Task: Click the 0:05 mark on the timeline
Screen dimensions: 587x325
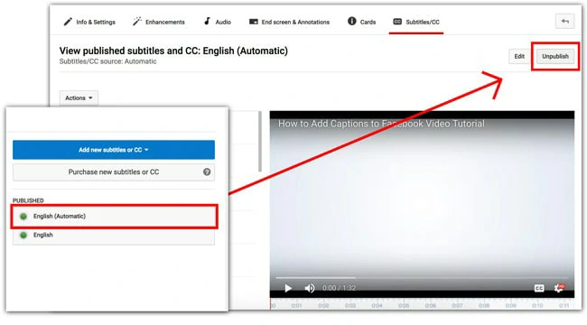Action: [x=404, y=306]
